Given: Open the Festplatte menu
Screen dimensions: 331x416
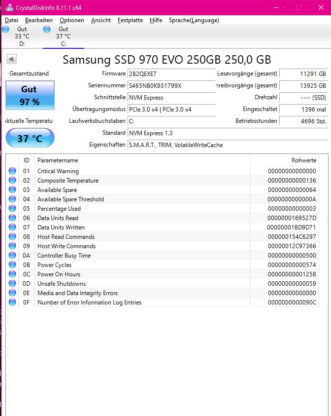Looking at the screenshot, I should click(130, 20).
